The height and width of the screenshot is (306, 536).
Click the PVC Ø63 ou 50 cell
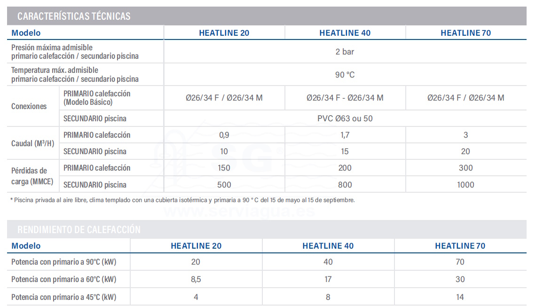coord(345,118)
